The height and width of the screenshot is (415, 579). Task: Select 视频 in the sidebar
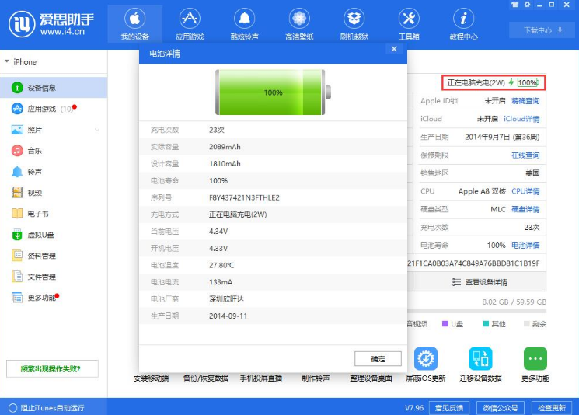tap(54, 193)
